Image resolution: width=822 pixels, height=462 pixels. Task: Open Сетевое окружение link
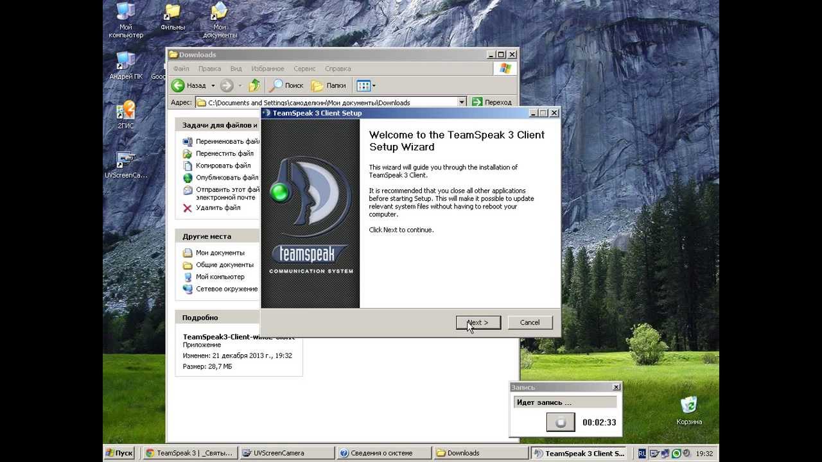pos(227,289)
